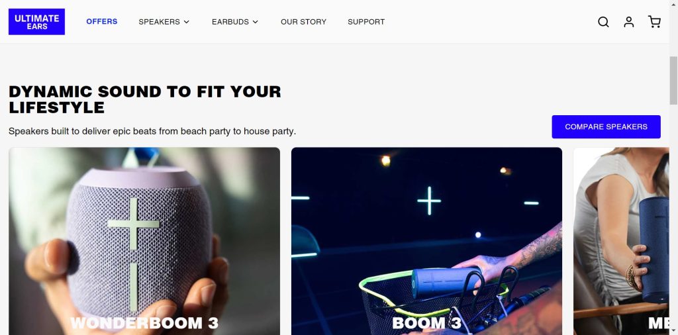Screen dimensions: 678x335
Task: Click the page vertical scrollbar thumb
Action: point(673,80)
